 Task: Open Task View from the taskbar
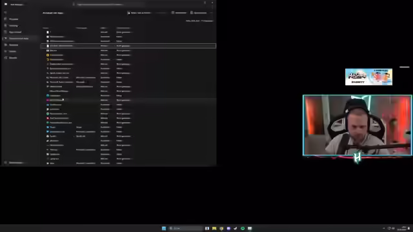pos(207,228)
